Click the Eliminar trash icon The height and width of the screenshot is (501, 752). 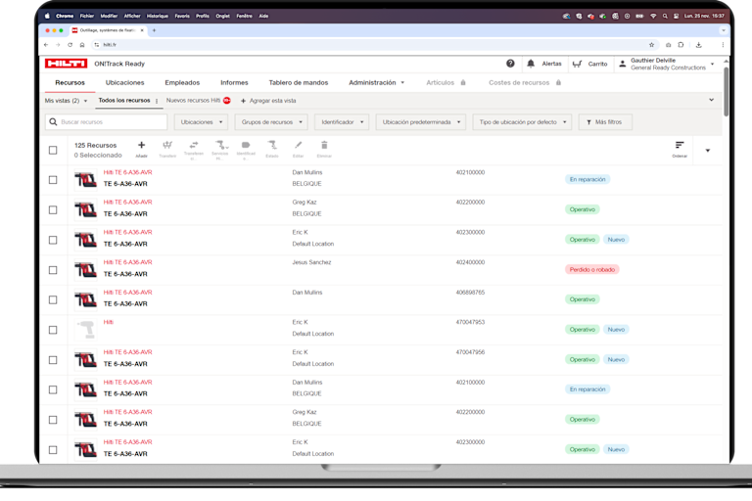[324, 146]
